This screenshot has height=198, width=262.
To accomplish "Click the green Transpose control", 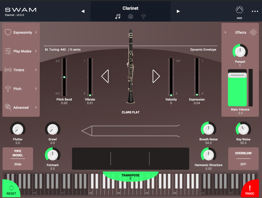I will (130, 177).
